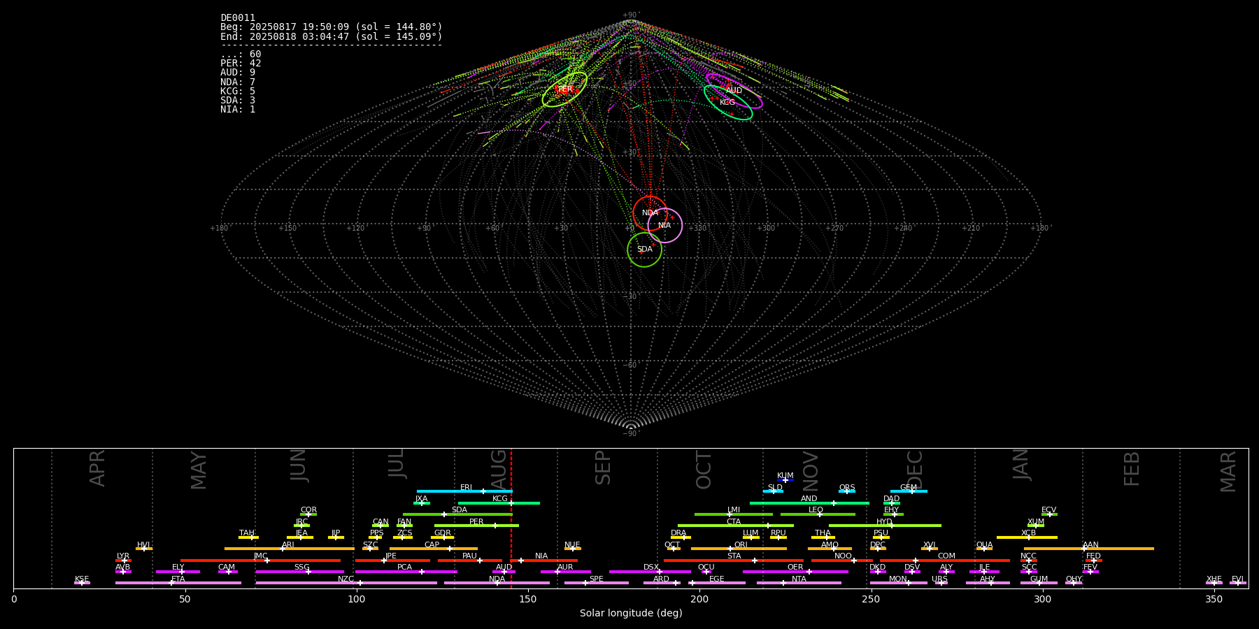
Task: Click the '...: 60' sporadic count entry
Action: (x=241, y=55)
